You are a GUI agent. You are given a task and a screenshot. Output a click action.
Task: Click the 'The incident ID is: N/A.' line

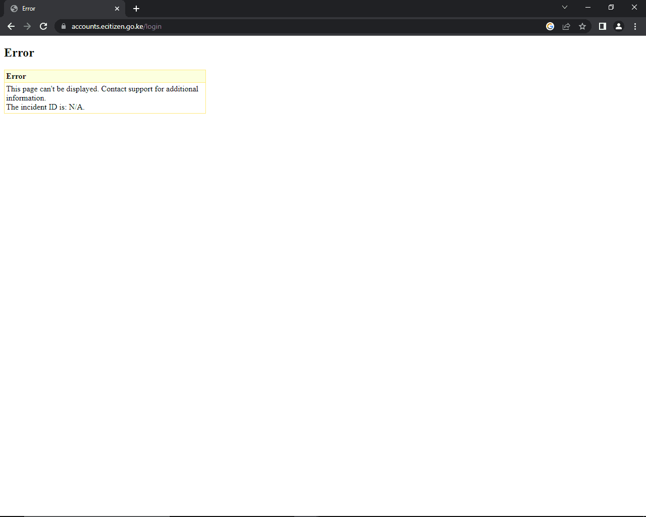[45, 107]
